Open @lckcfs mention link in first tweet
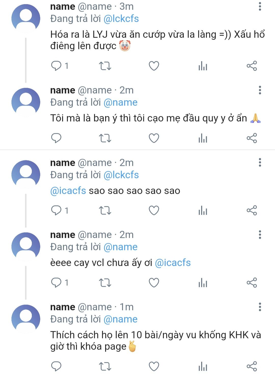The width and height of the screenshot is (275, 374). coord(121,19)
